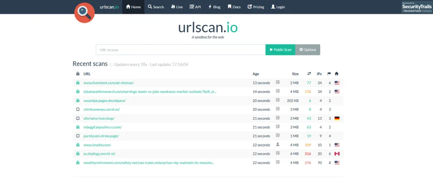Image resolution: width=433 pixels, height=178 pixels.
Task: Click the US flag in liveintent row
Action: [337, 83]
